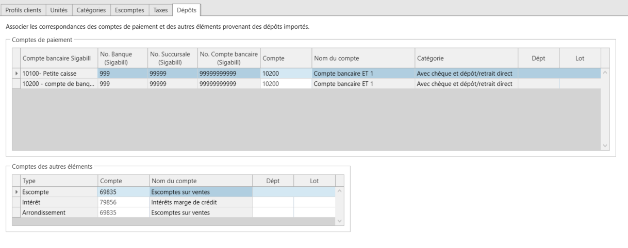Screen dimensions: 628x248
Task: Click row selector arrow for Petite caisse
Action: pos(16,74)
